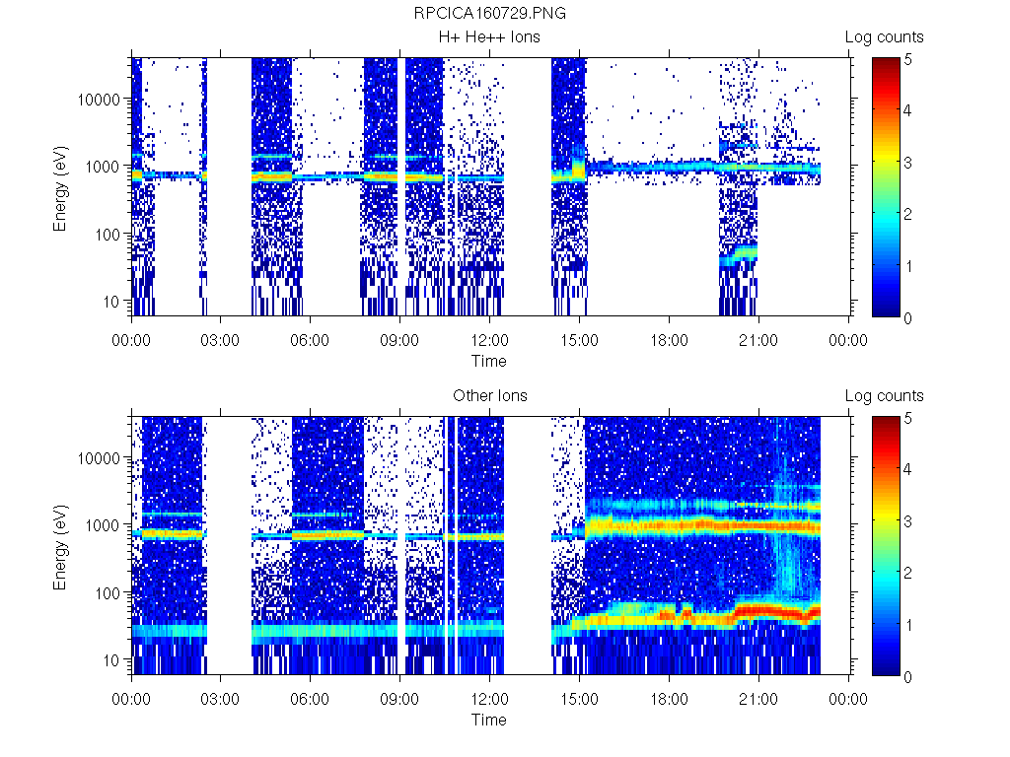
Task: Select the "H+ He++ Ions" panel title
Action: tap(489, 36)
